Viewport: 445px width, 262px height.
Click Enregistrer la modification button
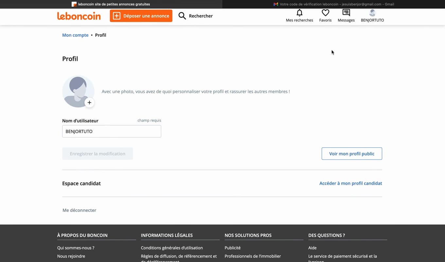[98, 154]
